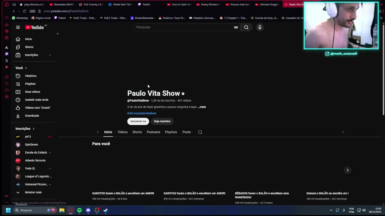Expand subscriptions with Mostrar mais
This screenshot has width=385, height=216.
click(x=34, y=192)
